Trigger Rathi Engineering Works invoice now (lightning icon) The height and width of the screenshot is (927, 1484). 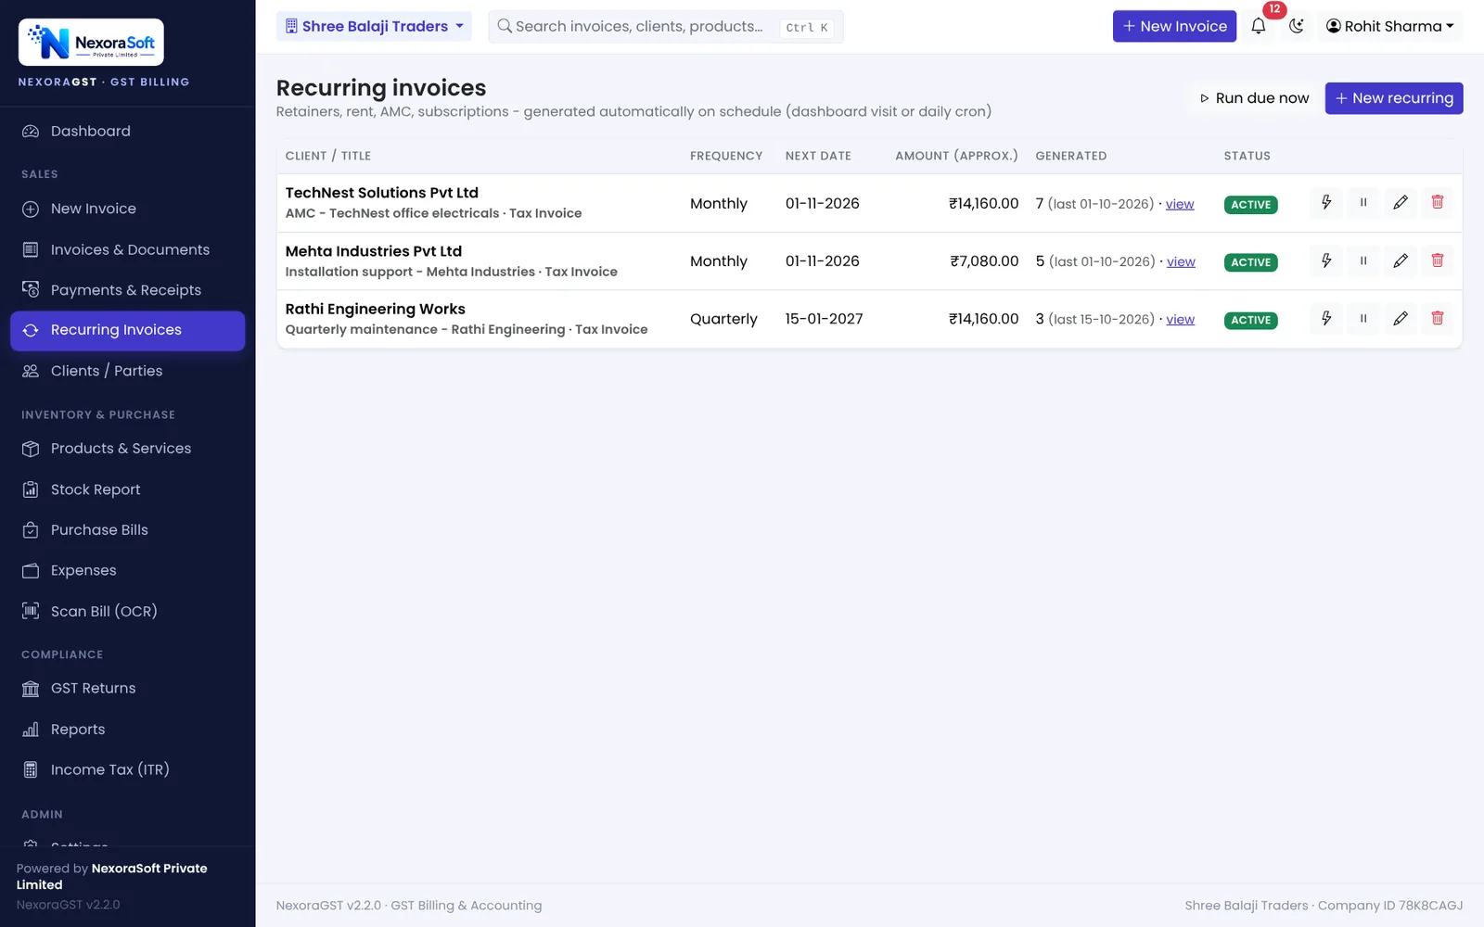[1326, 319]
